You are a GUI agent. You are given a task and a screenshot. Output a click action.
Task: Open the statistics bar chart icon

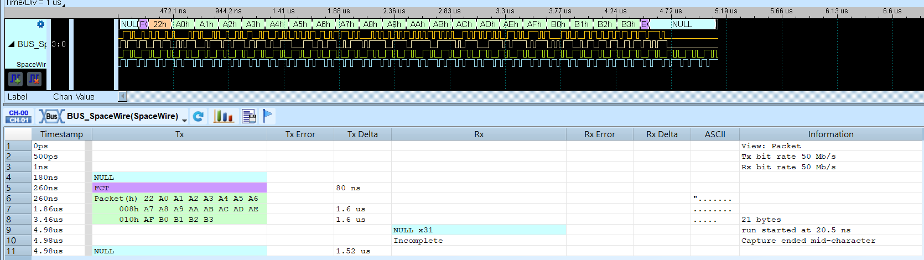(x=224, y=116)
